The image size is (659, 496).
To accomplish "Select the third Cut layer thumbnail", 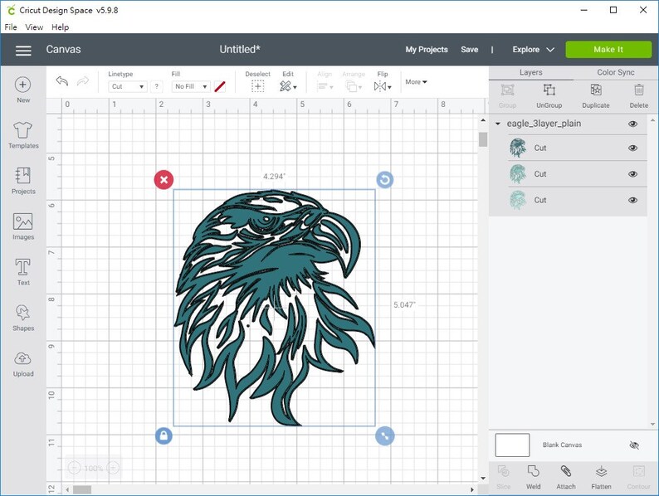I will 517,200.
